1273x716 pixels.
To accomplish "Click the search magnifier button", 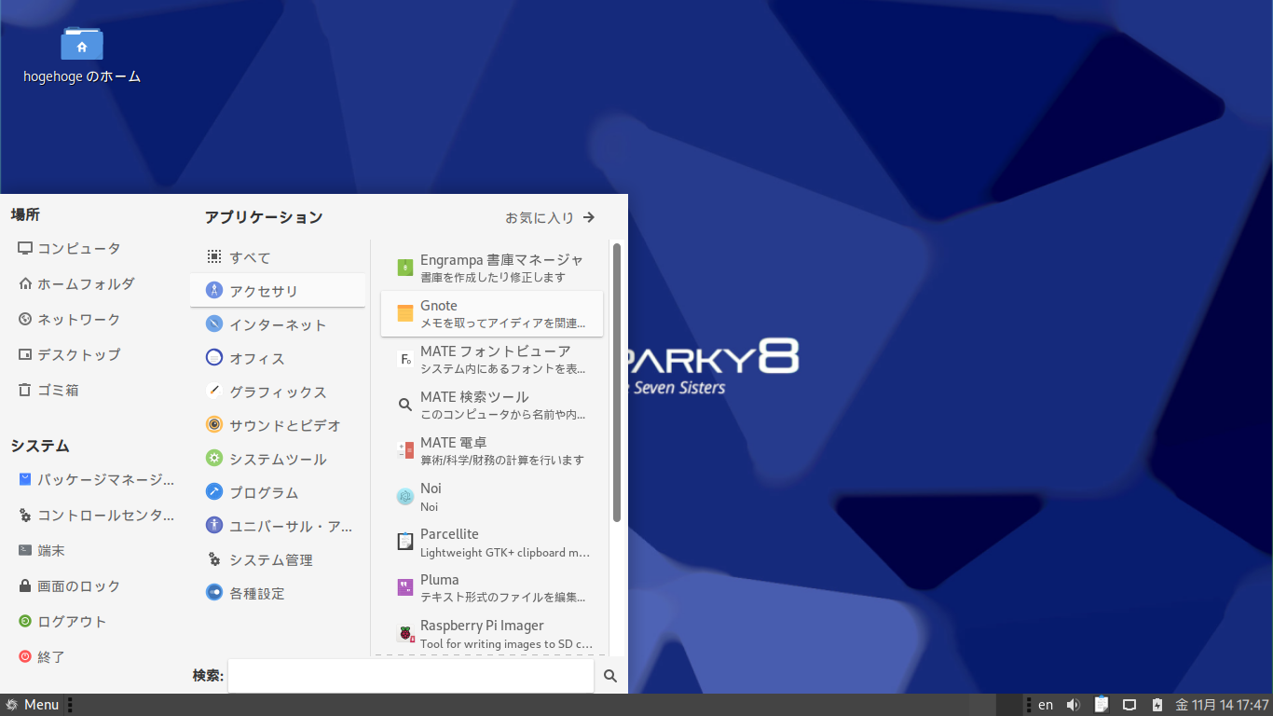I will 610,676.
